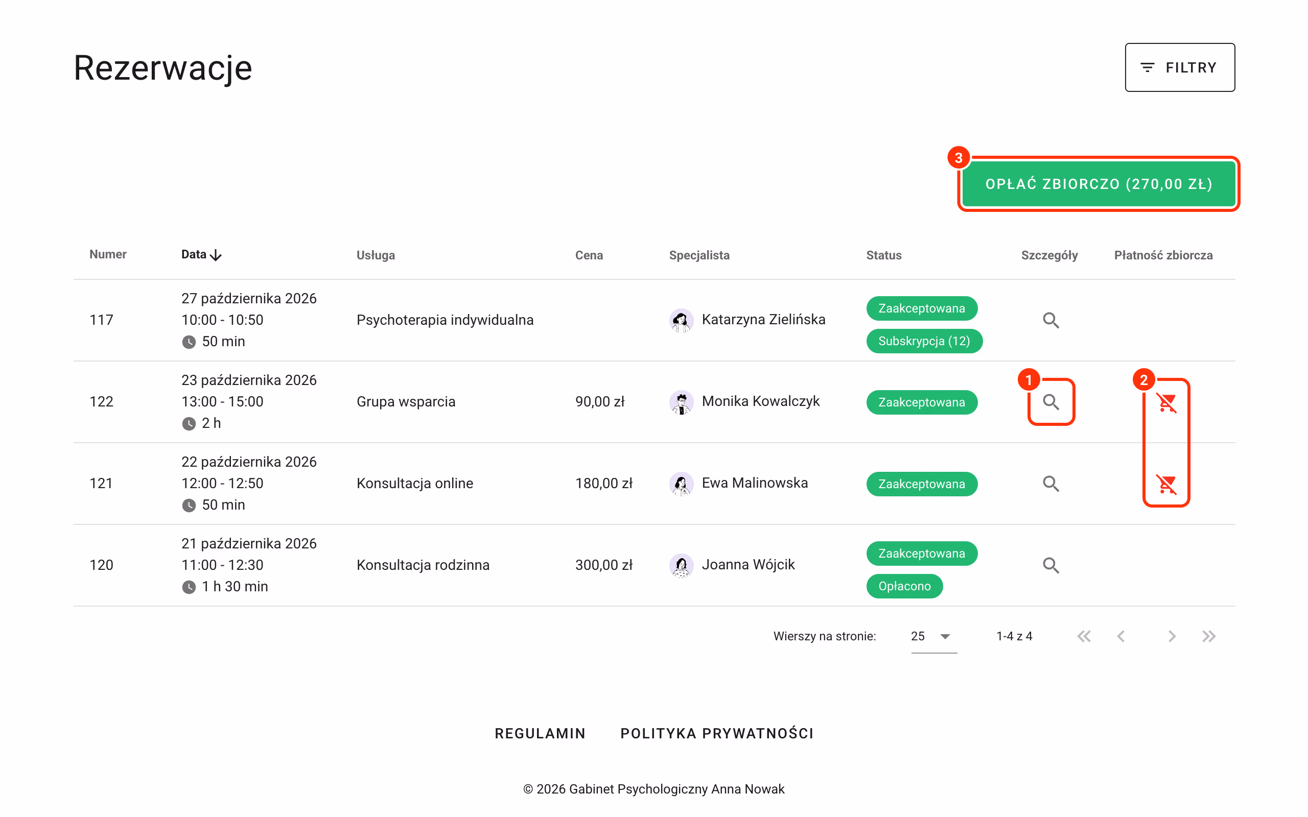Select the Konsultacja online service cell
The width and height of the screenshot is (1308, 817).
pyautogui.click(x=414, y=483)
